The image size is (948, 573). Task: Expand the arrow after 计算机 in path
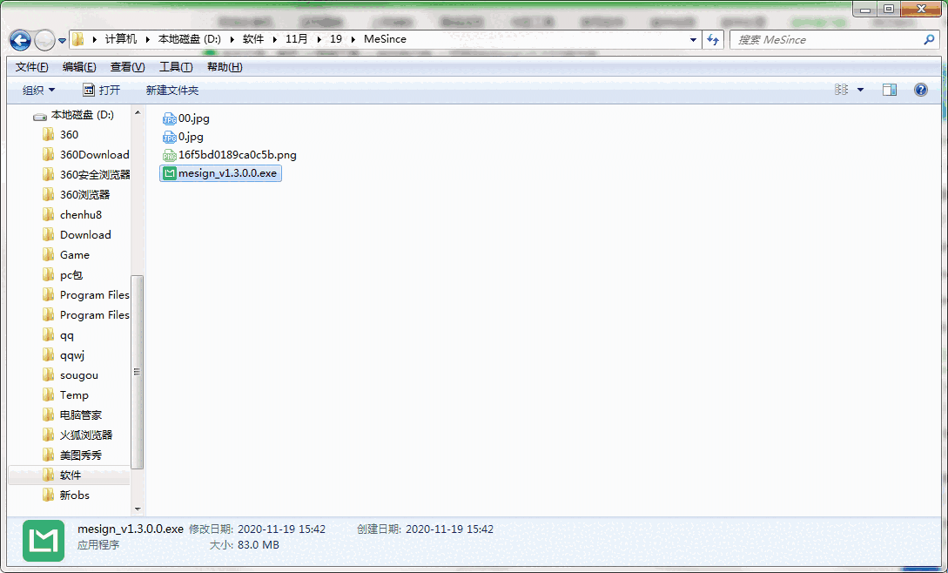point(147,39)
